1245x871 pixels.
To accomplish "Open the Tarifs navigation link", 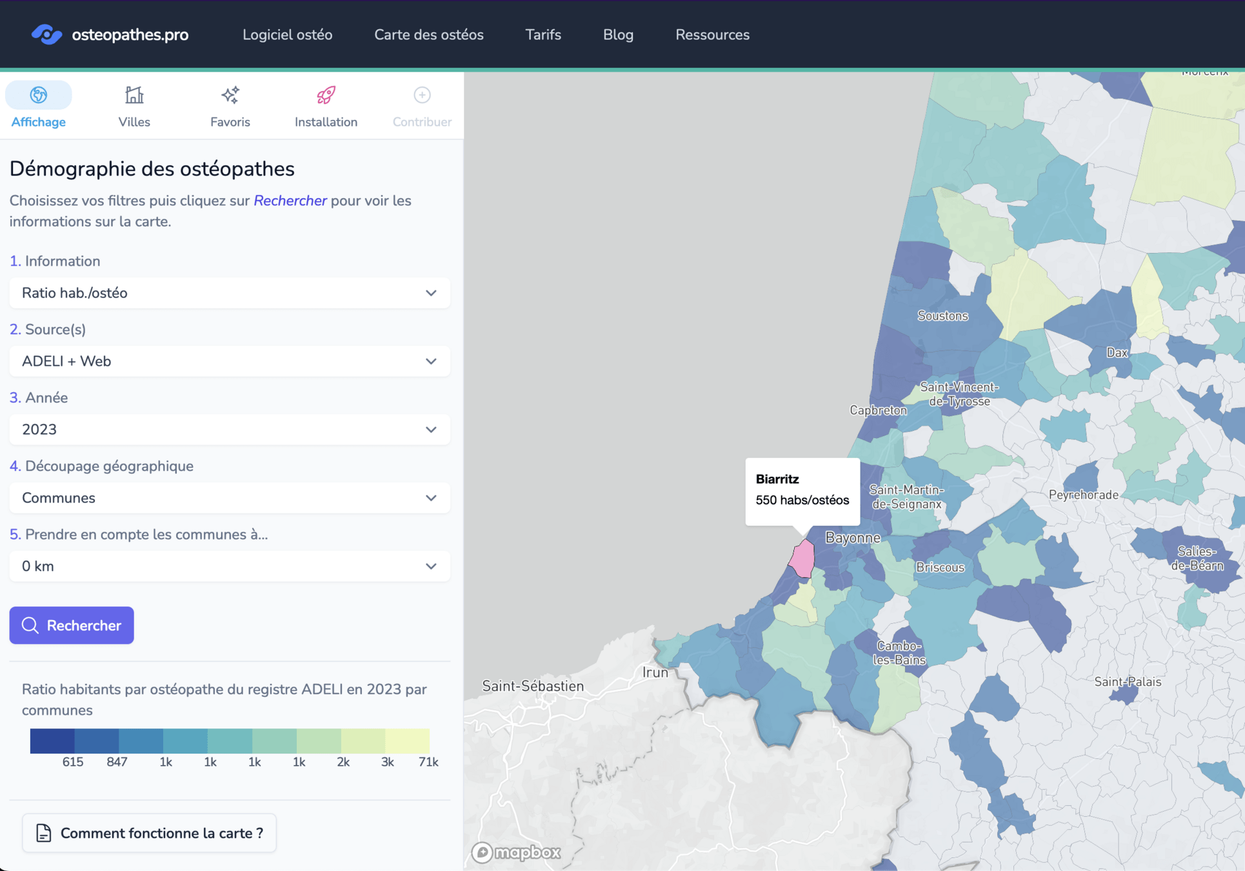I will pos(543,35).
